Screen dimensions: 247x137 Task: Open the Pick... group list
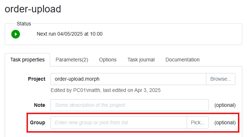point(198,122)
